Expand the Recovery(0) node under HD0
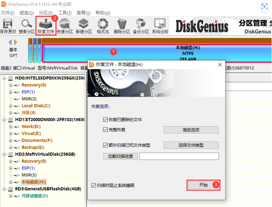This screenshot has height=207, width=272. 11,85
